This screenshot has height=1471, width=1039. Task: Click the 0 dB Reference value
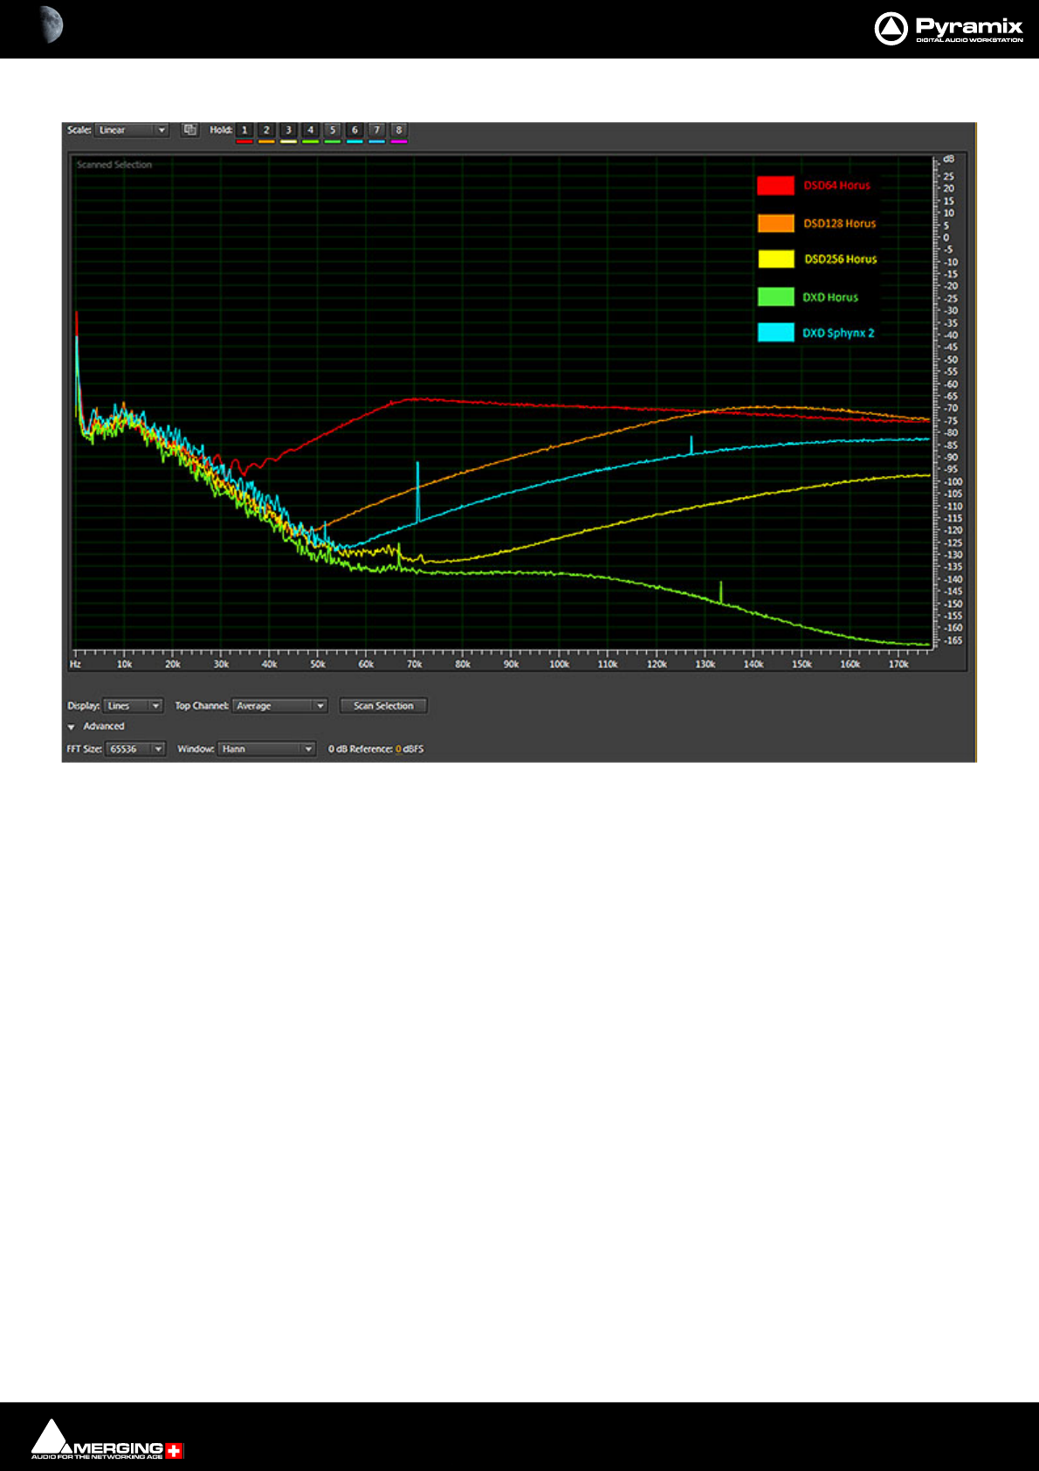click(398, 749)
